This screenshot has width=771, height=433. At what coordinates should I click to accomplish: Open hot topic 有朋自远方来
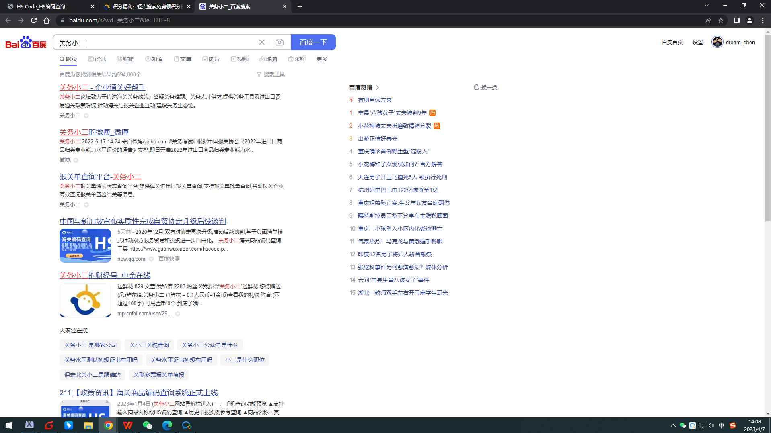coord(375,100)
